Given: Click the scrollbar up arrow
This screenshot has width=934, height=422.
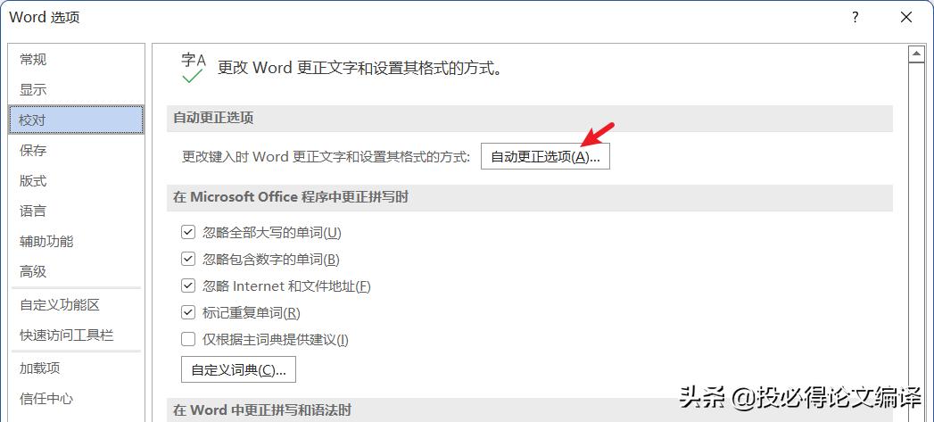Looking at the screenshot, I should pos(915,54).
